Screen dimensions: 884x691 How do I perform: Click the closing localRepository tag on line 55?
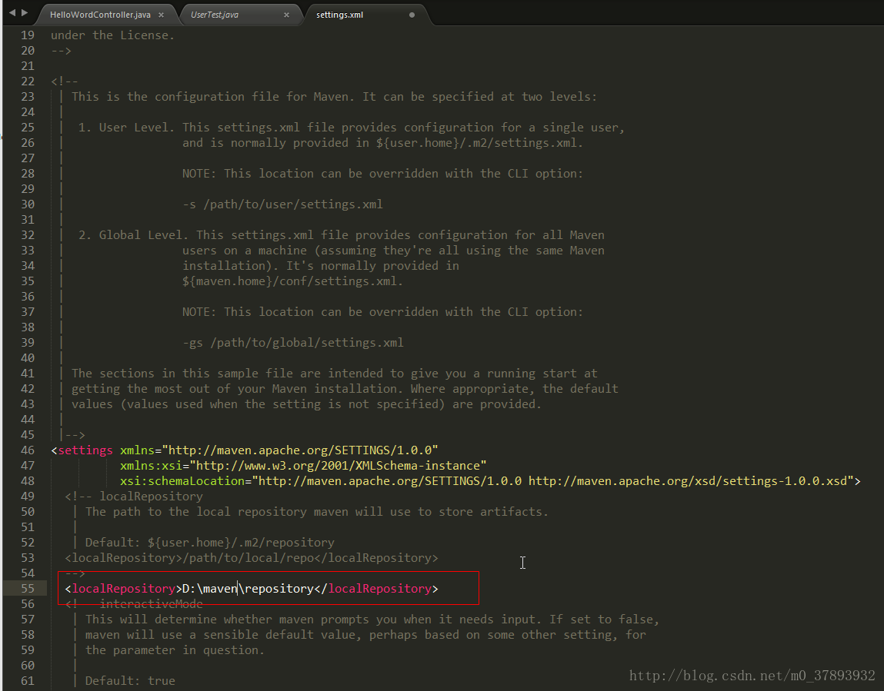click(376, 589)
